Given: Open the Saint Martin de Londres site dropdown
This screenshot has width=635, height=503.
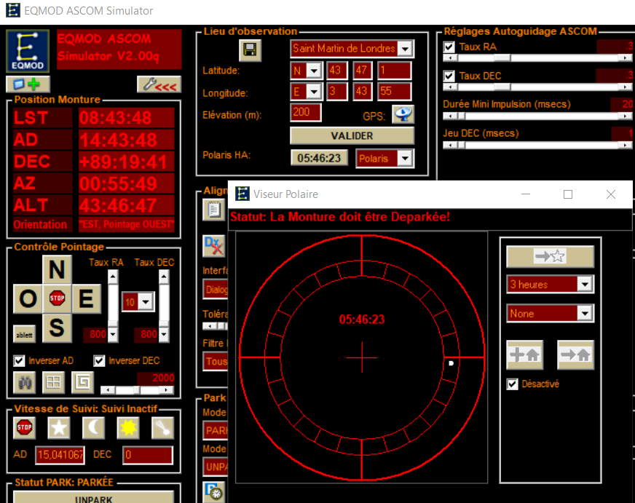Looking at the screenshot, I should coord(405,49).
